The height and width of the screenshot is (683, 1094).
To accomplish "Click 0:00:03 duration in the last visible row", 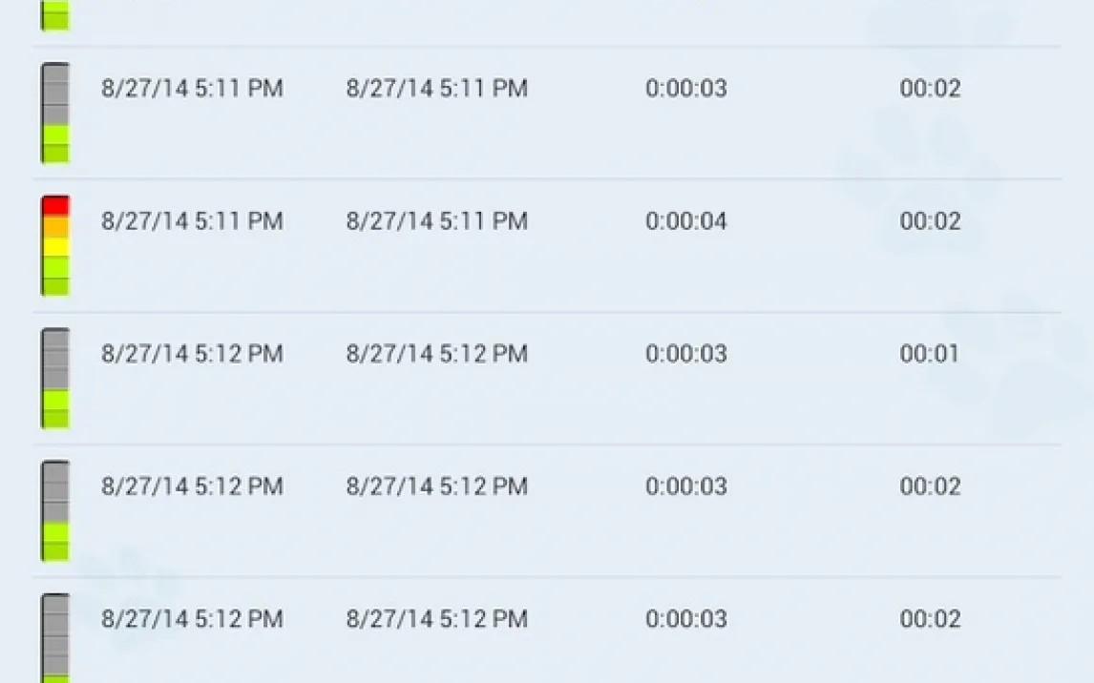I will [685, 619].
